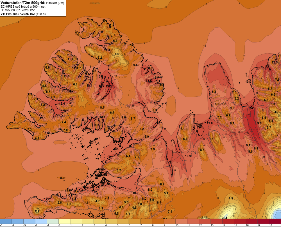
Task: Click the legend swatch between -5 and -4
Action: tap(6, 221)
